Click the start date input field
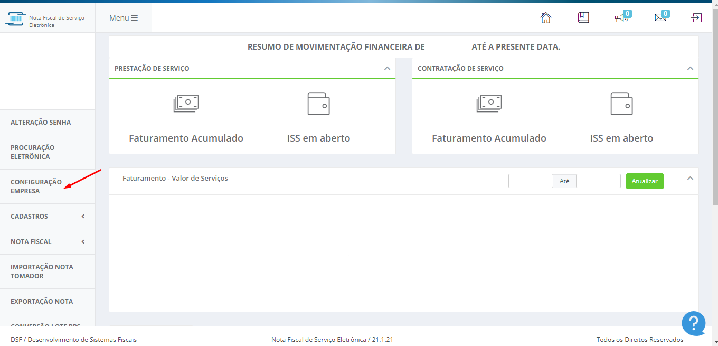 pyautogui.click(x=531, y=181)
